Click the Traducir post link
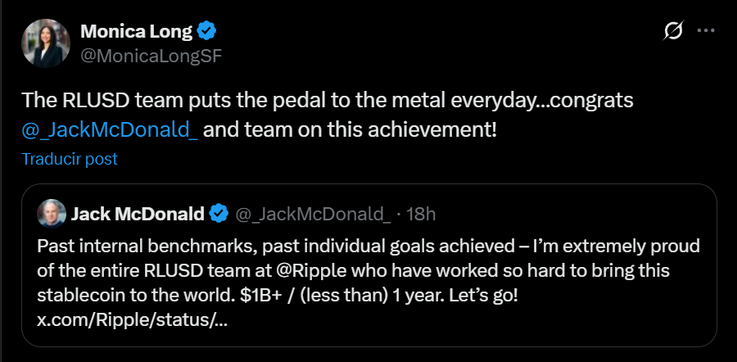 pyautogui.click(x=70, y=159)
